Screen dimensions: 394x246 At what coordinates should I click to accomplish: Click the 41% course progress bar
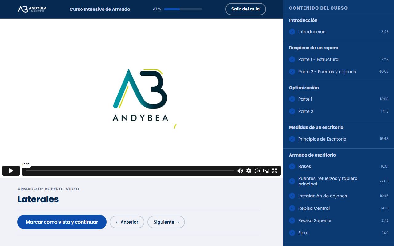coord(183,9)
